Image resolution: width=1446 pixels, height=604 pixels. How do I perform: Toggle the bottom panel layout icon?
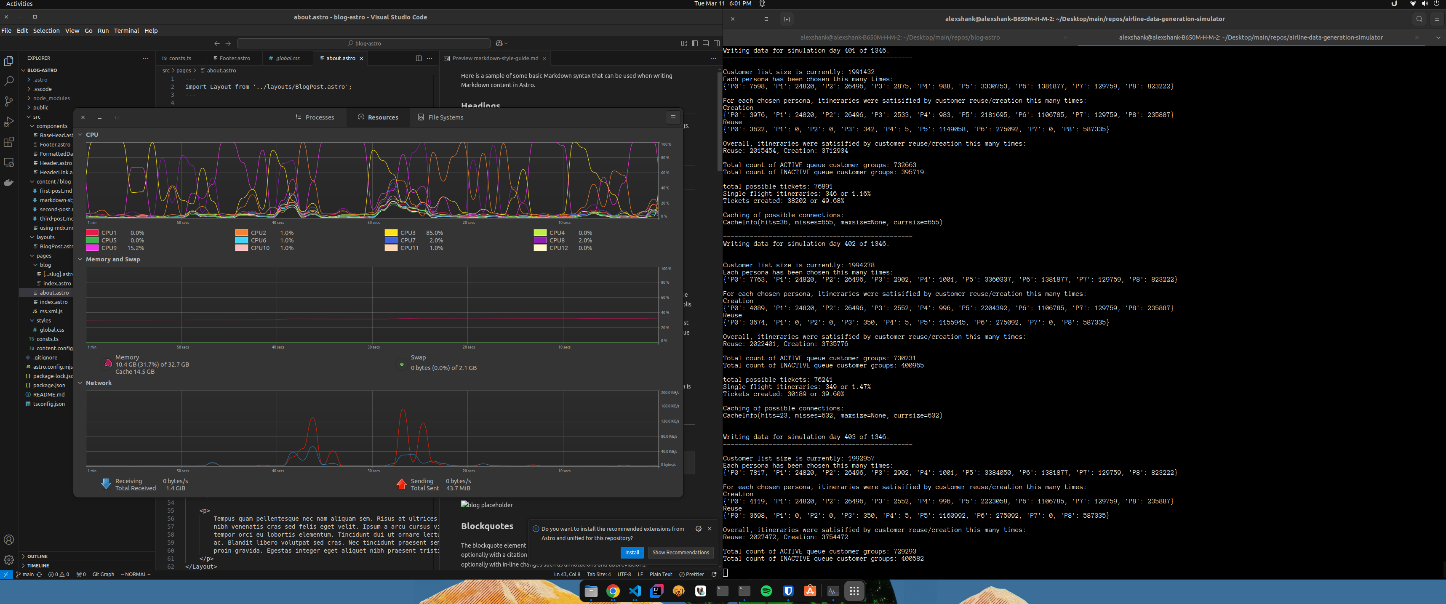pyautogui.click(x=706, y=43)
